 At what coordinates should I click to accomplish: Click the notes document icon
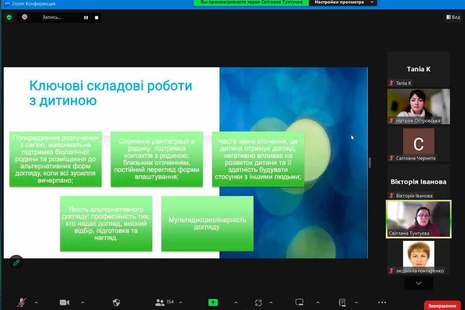pyautogui.click(x=342, y=302)
